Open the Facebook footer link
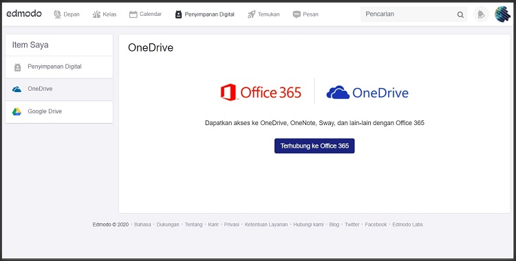The image size is (516, 261). (x=376, y=225)
